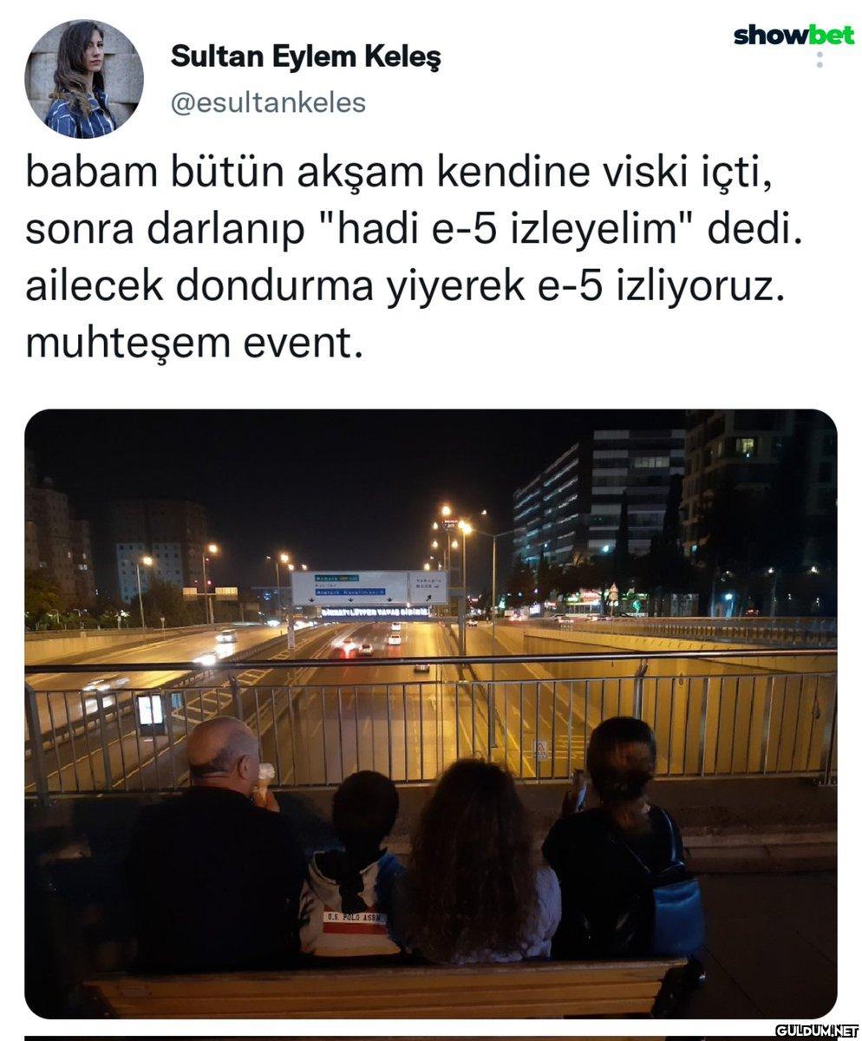Visit the @esultankeles handle link

268,102
